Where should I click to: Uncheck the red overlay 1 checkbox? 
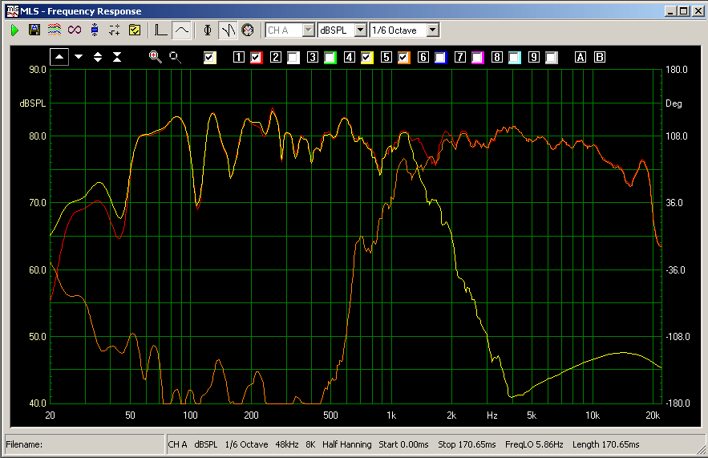(x=256, y=58)
